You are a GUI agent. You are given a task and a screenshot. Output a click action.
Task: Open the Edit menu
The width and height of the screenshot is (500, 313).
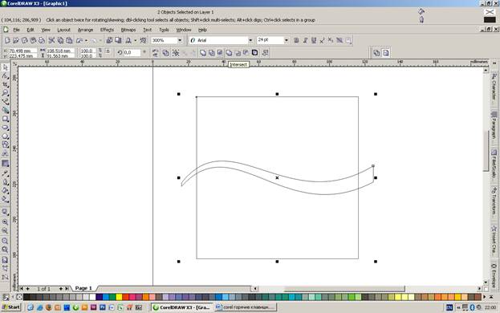tap(30, 30)
